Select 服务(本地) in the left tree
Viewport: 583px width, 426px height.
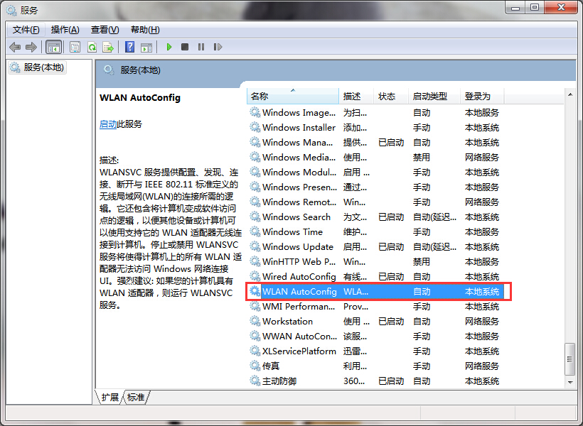(43, 67)
